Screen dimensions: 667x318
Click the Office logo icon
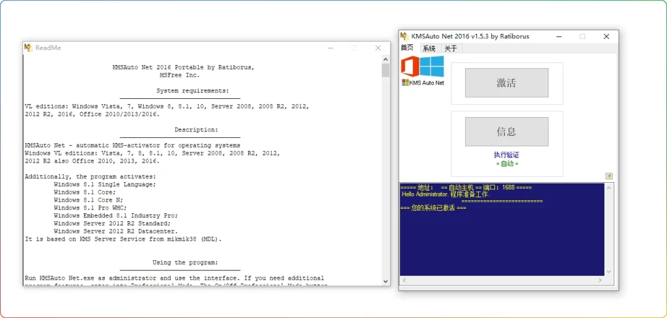coord(410,67)
